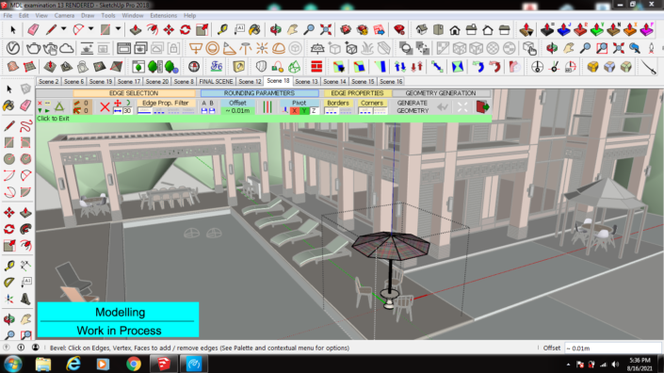Viewport: 664px width, 373px height.
Task: Select the Pencil line tool in top toolbar
Action: (x=51, y=30)
